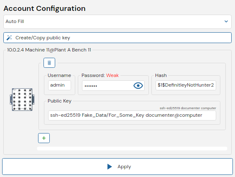235x177 pixels.
Task: Click the Public Key ssh-ed25519 input field
Action: click(x=132, y=115)
